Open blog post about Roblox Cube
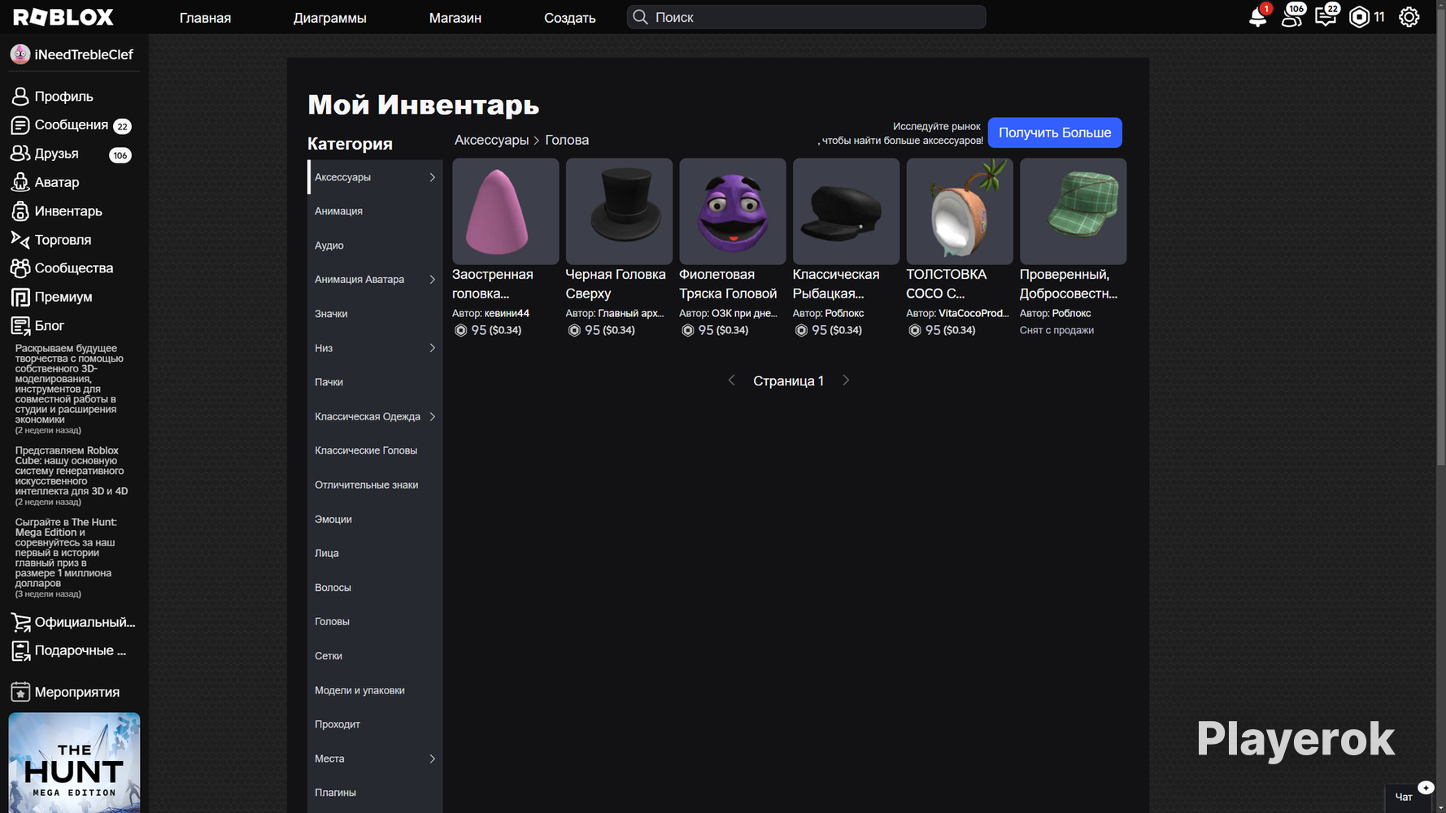 point(72,476)
